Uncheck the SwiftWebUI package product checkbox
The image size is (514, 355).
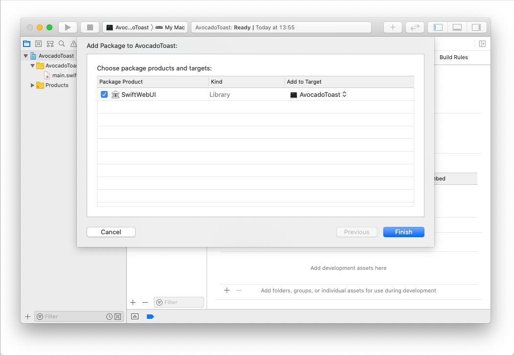pyautogui.click(x=104, y=94)
